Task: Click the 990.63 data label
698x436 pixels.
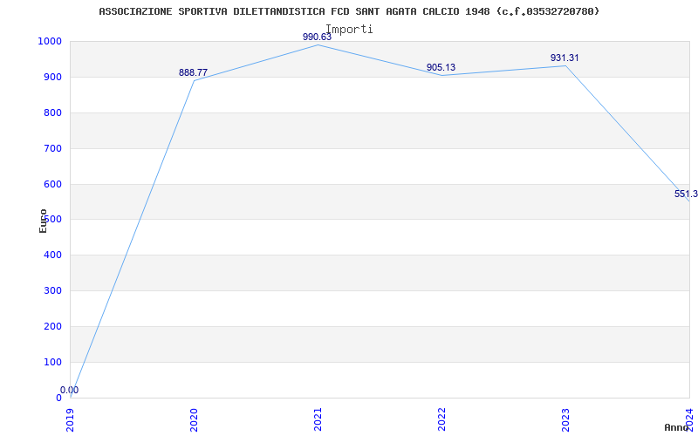Action: 317,37
